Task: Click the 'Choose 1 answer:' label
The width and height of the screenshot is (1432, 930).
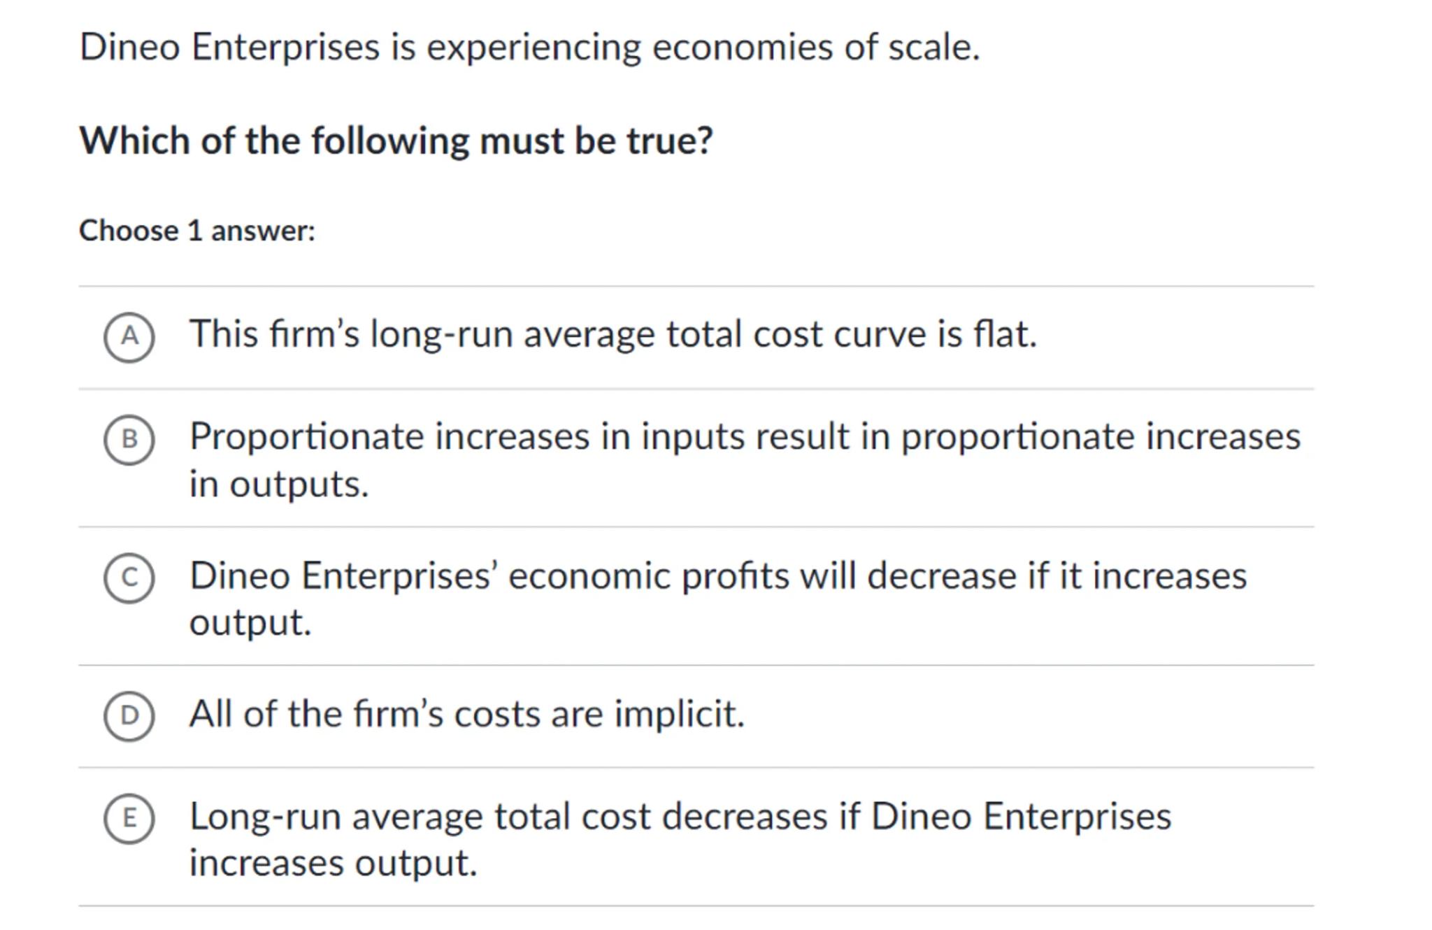Action: [x=197, y=231]
